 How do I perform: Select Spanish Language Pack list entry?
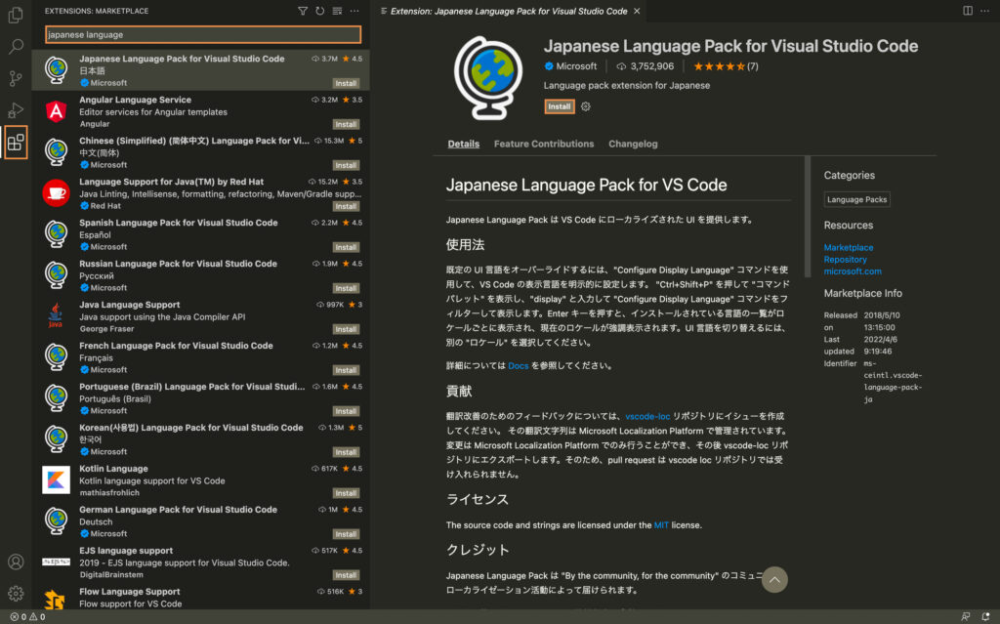201,234
